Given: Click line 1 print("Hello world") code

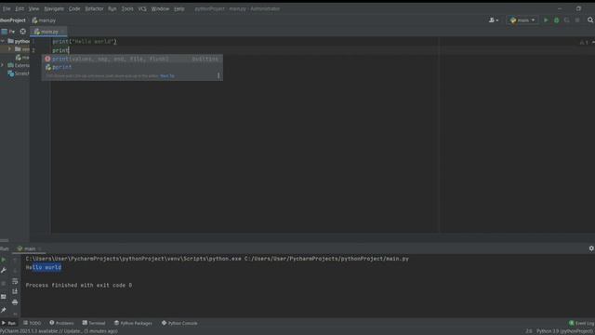Looking at the screenshot, I should [85, 41].
